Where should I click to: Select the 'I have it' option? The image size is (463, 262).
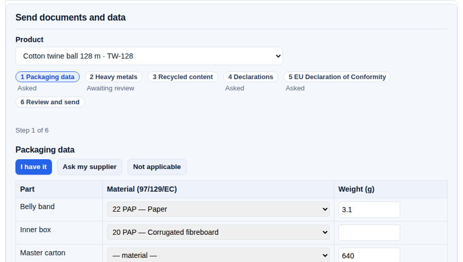coord(33,167)
